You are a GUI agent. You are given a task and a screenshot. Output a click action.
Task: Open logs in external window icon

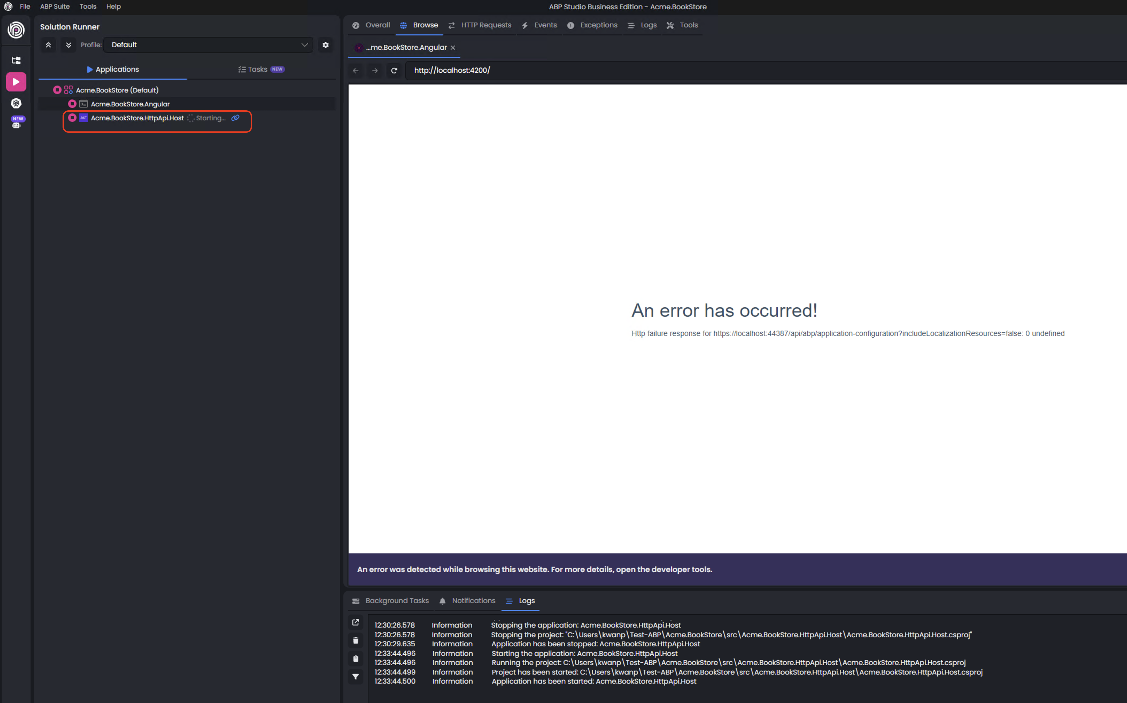pyautogui.click(x=356, y=622)
